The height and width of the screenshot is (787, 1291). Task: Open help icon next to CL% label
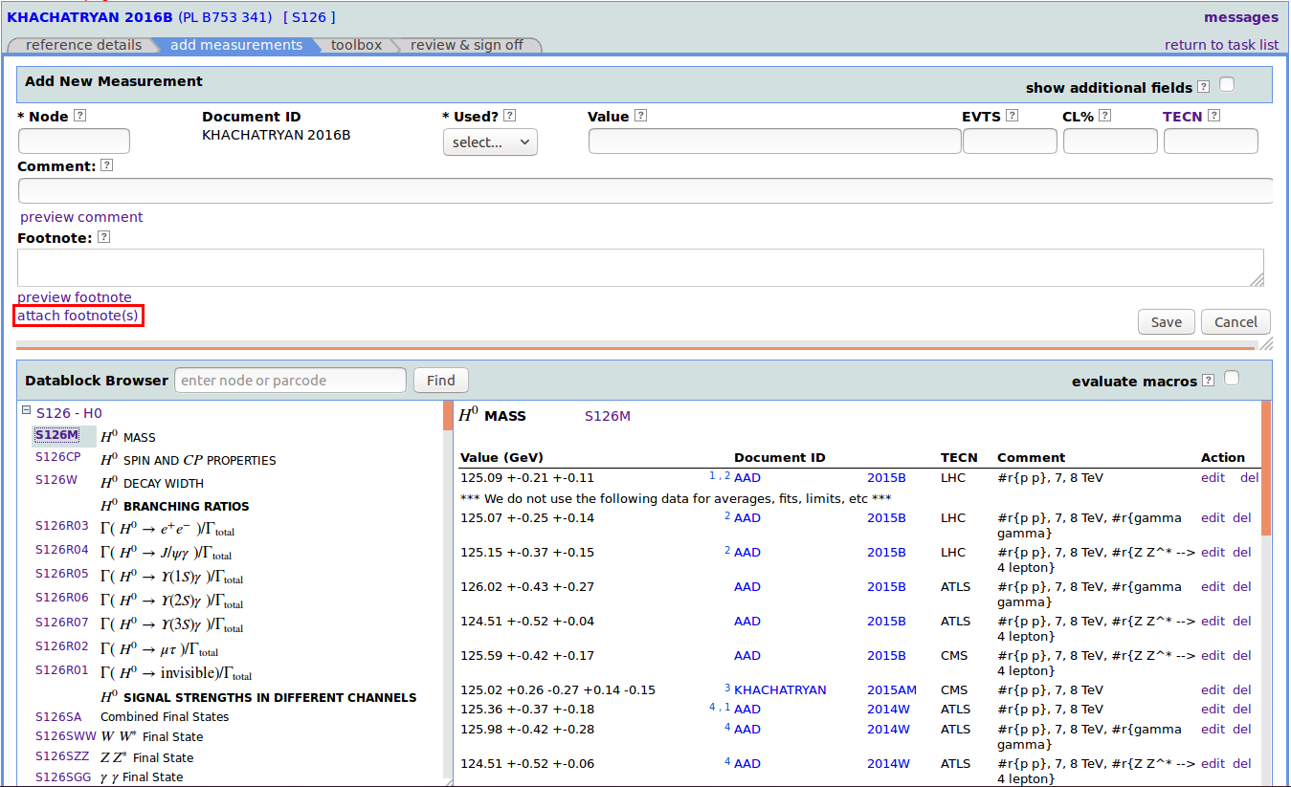click(1105, 116)
